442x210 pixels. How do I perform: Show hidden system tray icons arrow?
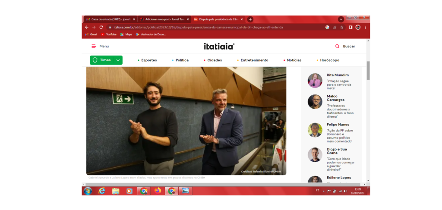(x=324, y=191)
